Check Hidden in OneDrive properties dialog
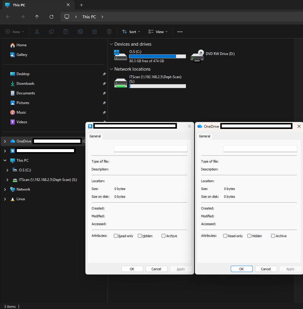303x309 pixels. tap(249, 236)
